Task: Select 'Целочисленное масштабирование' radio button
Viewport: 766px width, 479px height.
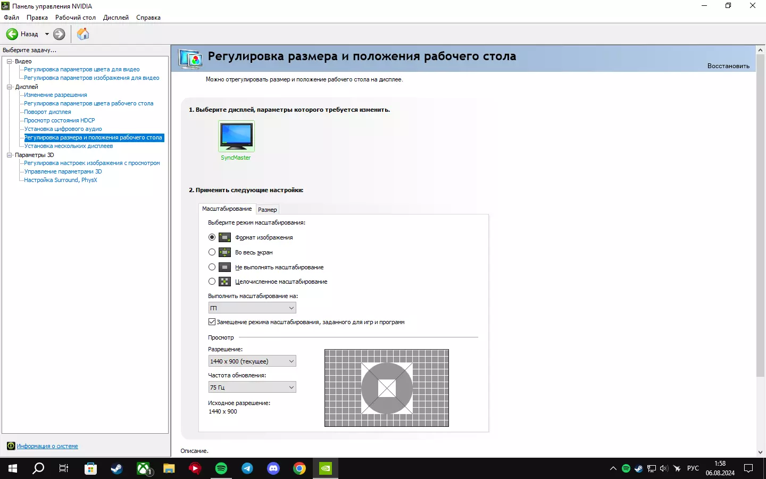Action: pos(212,282)
